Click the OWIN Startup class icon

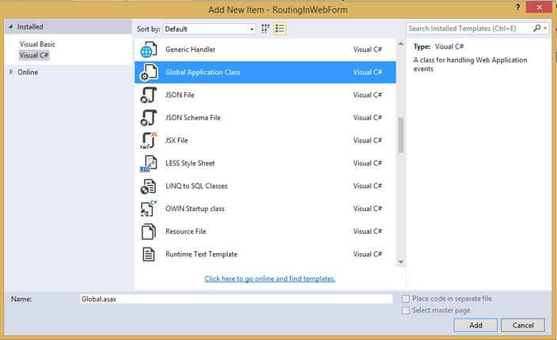point(149,209)
